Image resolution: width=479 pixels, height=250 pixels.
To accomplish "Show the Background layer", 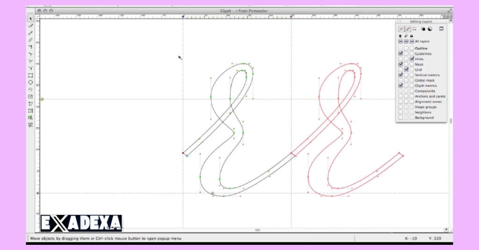I will (x=400, y=118).
